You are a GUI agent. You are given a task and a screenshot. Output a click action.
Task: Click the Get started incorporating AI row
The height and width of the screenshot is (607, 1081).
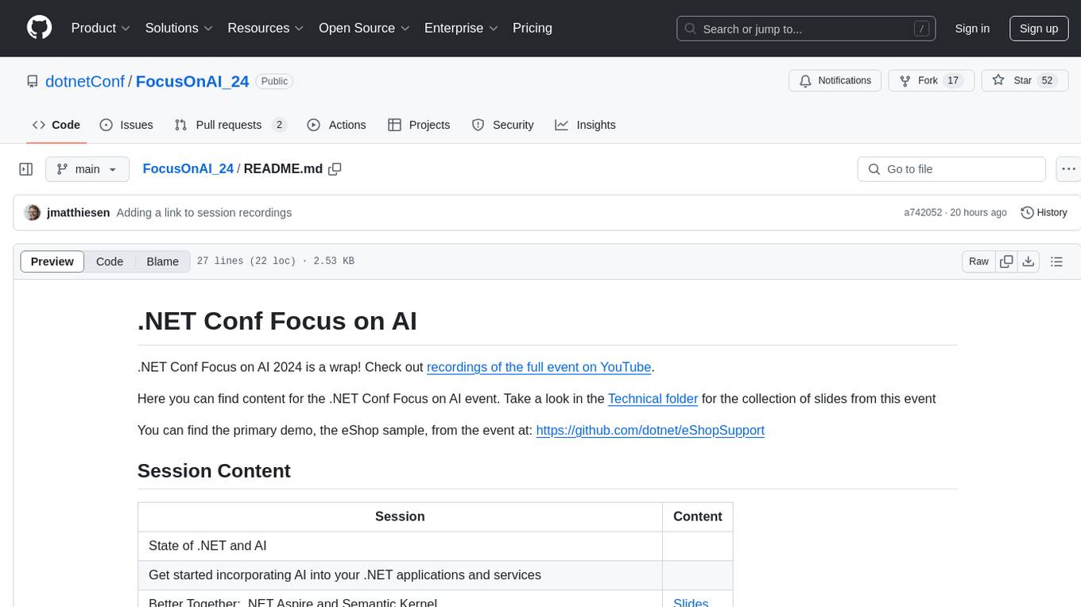(435, 575)
